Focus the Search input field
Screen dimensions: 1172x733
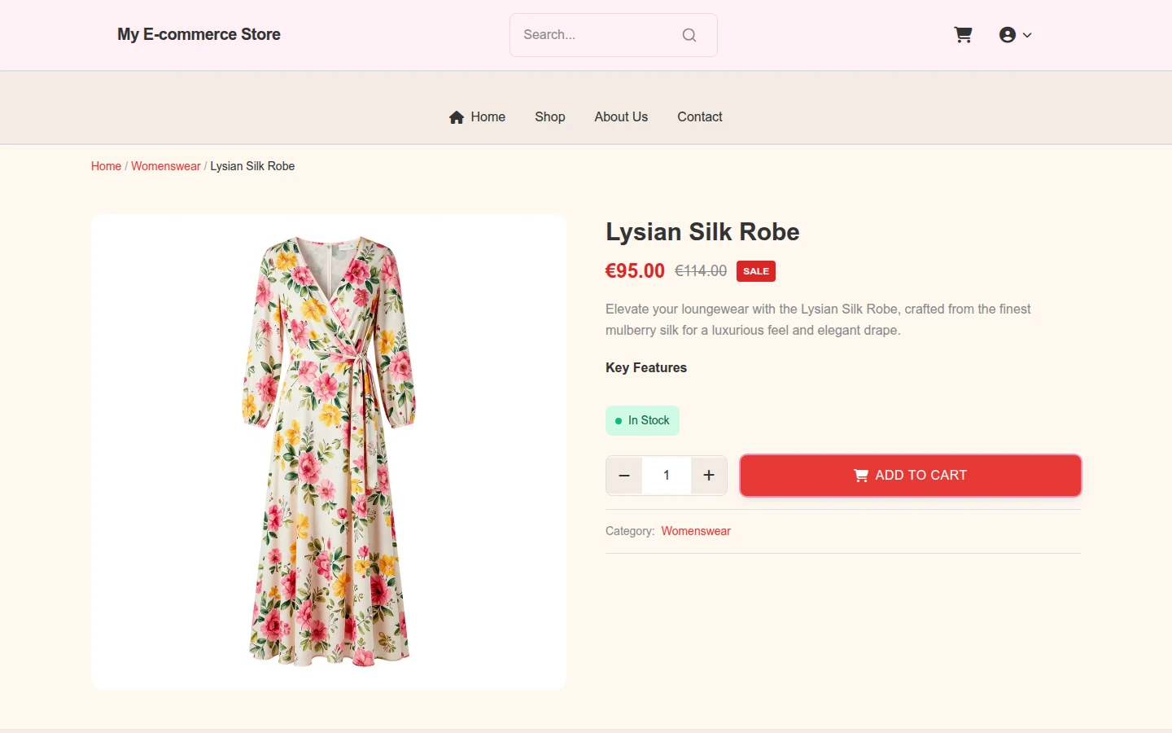(x=598, y=35)
